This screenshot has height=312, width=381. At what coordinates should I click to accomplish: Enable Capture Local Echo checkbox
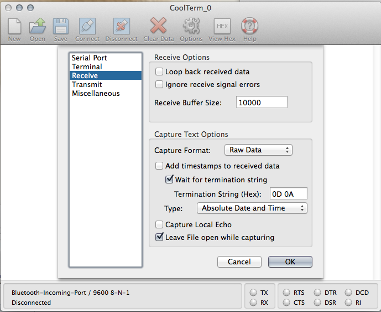pyautogui.click(x=159, y=224)
